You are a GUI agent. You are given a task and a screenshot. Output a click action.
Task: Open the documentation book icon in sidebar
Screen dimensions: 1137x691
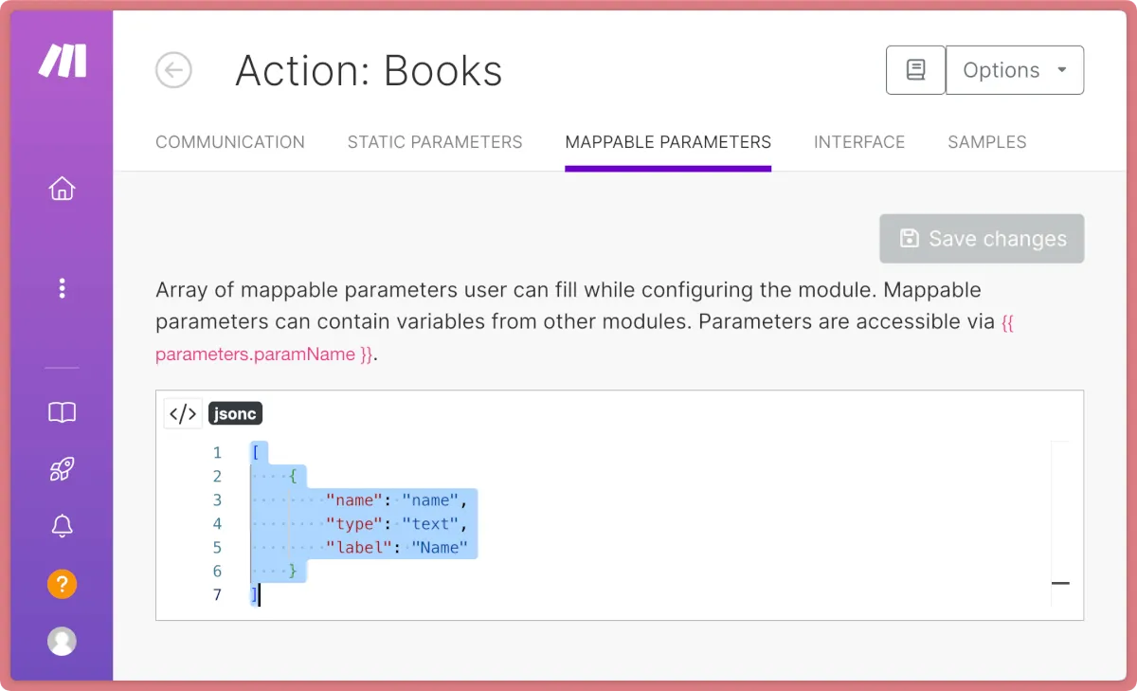[62, 412]
